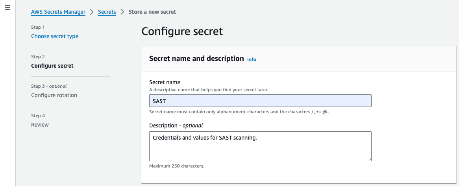
Task: Click the 'Step 3 - optional' label
Action: (49, 86)
